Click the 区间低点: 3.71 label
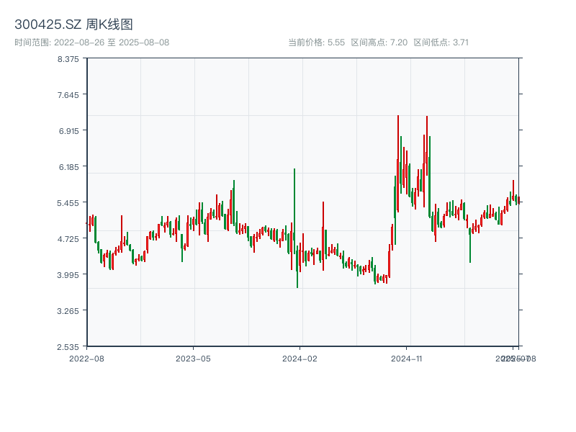The image size is (576, 432). click(x=441, y=42)
